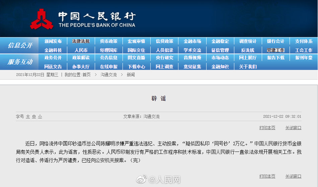Select 法律法规 in the navigation bar
Image resolution: width=318 pixels, height=187 pixels.
click(x=81, y=41)
